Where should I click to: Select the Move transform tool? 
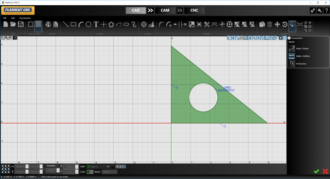coord(277,24)
